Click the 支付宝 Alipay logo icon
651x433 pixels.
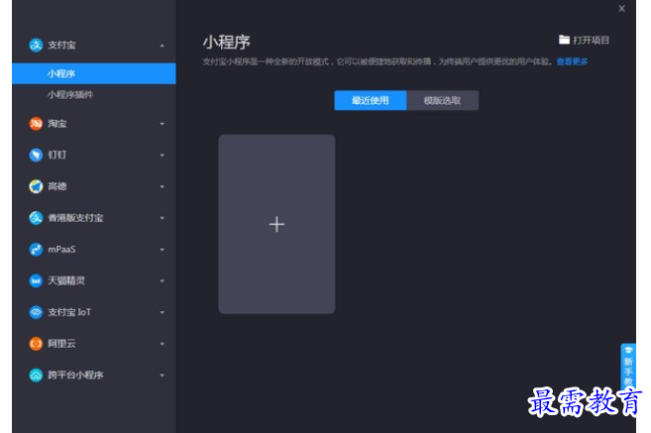pyautogui.click(x=36, y=45)
